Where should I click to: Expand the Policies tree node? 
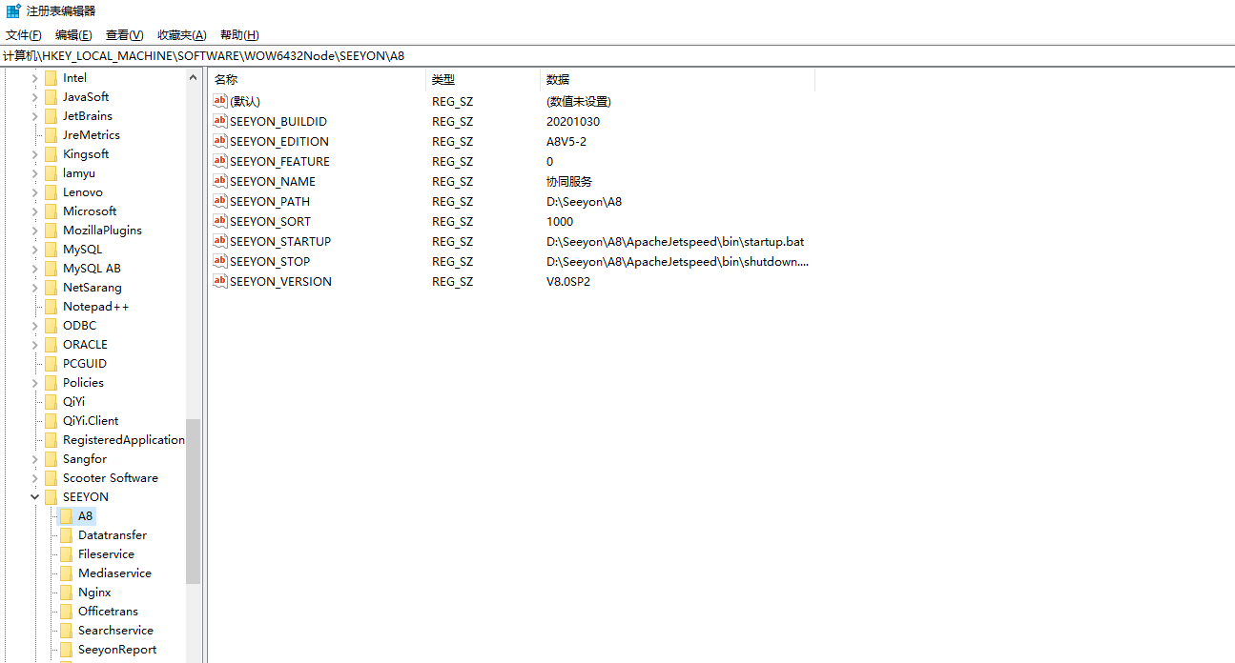coord(35,383)
